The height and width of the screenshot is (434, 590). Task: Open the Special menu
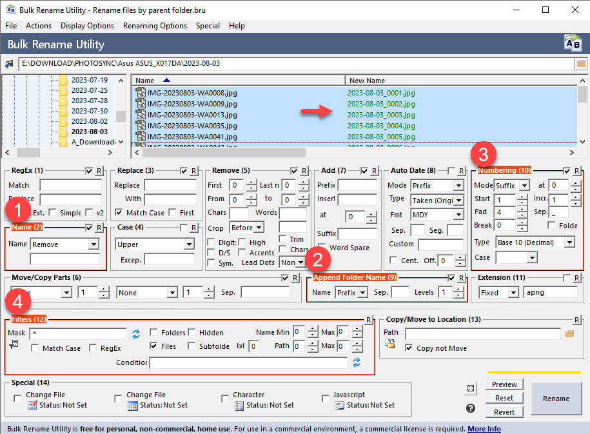point(208,26)
